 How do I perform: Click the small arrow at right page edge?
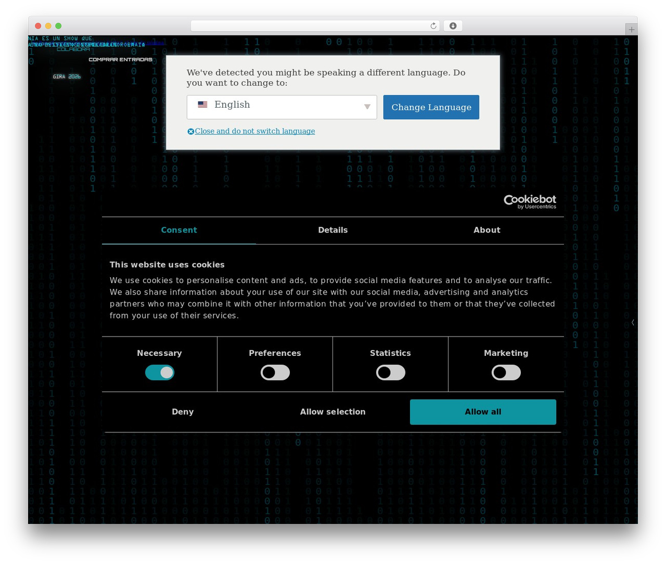pos(633,323)
